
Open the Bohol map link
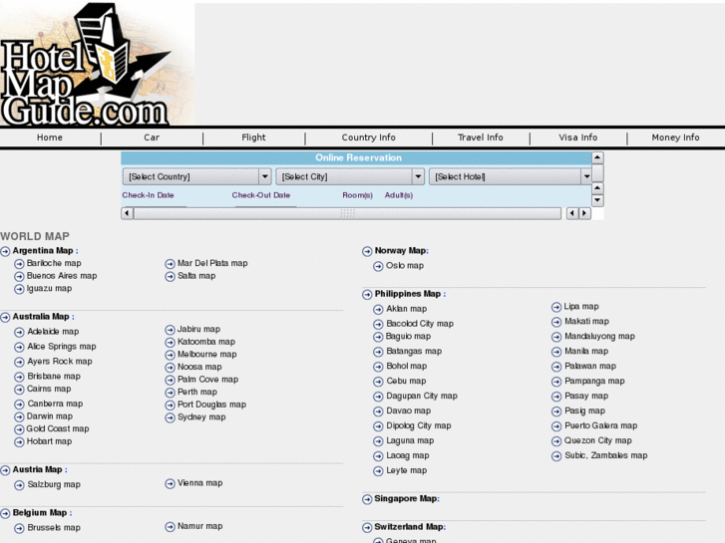(407, 366)
